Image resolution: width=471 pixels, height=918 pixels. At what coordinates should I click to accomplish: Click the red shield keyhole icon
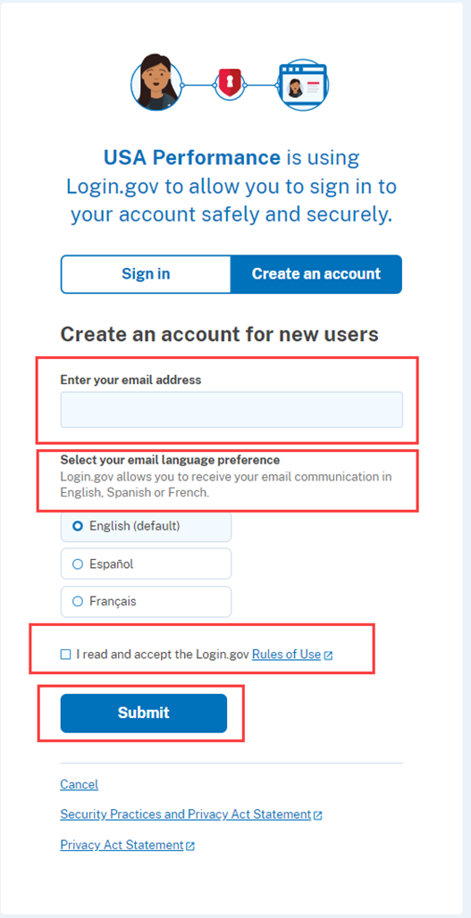229,83
